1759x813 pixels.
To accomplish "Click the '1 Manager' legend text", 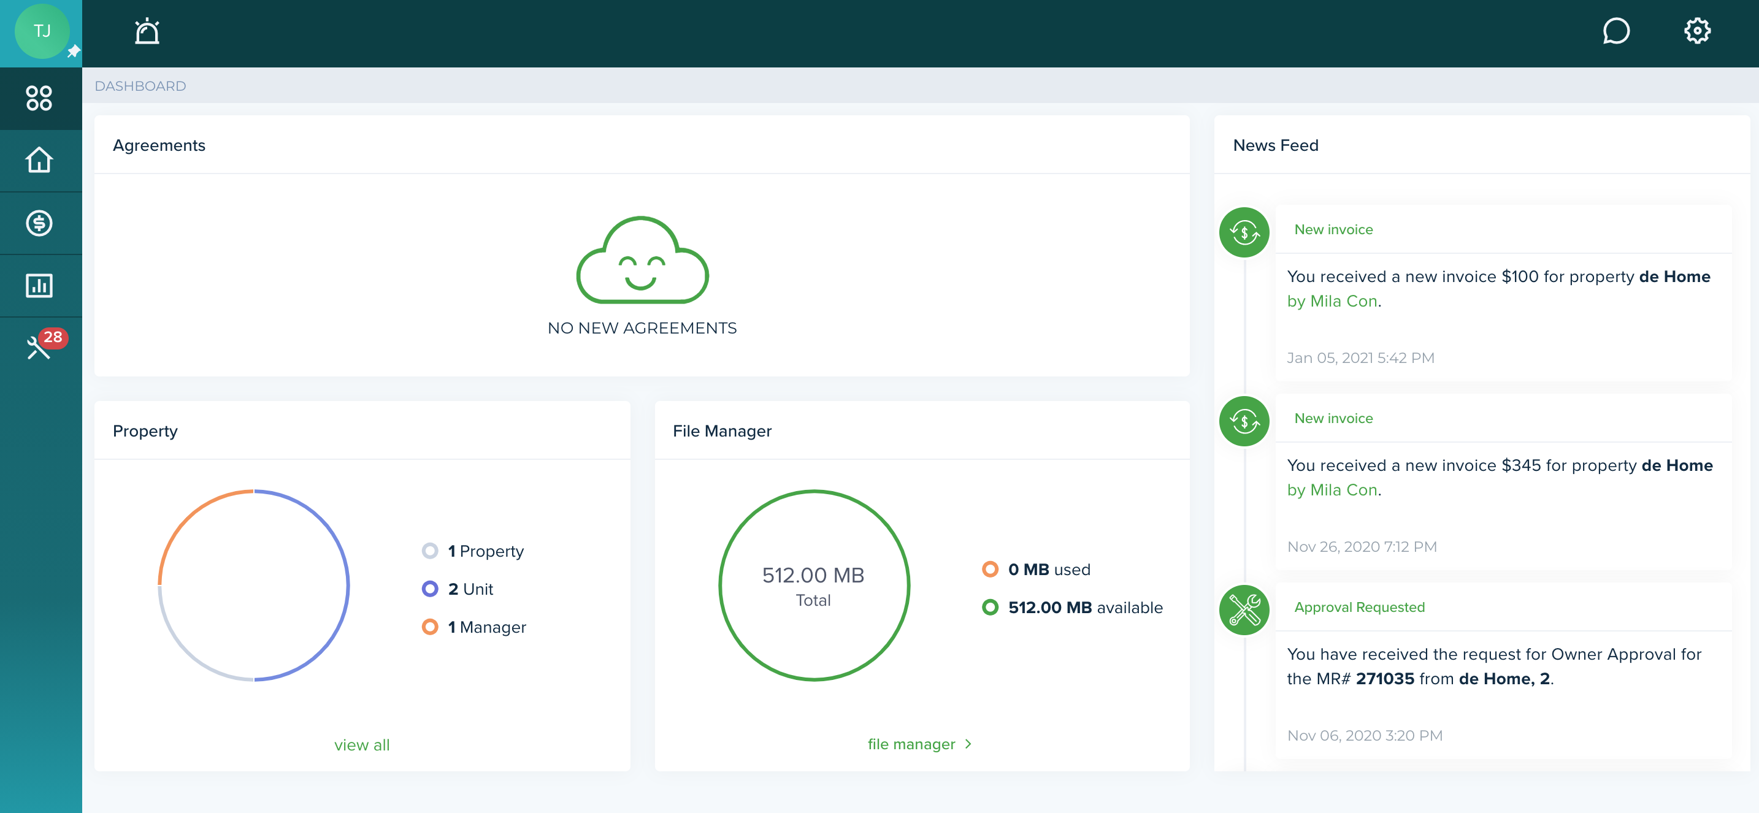I will click(x=487, y=627).
